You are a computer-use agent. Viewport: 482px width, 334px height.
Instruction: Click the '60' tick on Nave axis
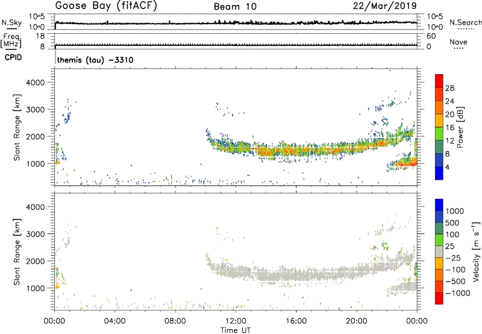click(431, 36)
